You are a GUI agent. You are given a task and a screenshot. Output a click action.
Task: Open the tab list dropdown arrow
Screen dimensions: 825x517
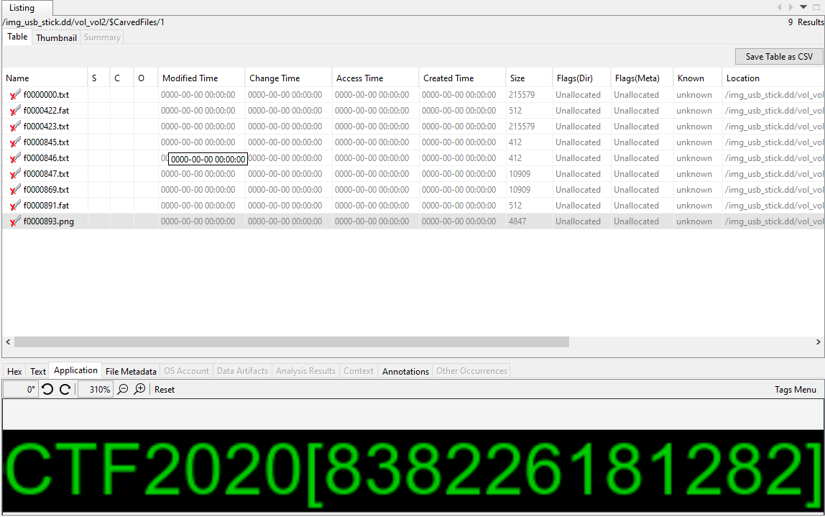(803, 7)
